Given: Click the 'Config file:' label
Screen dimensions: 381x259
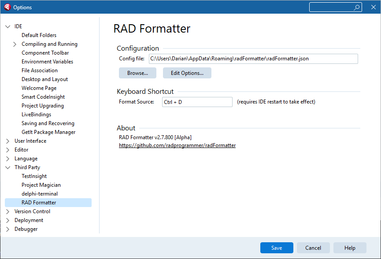Looking at the screenshot, I should (x=131, y=59).
